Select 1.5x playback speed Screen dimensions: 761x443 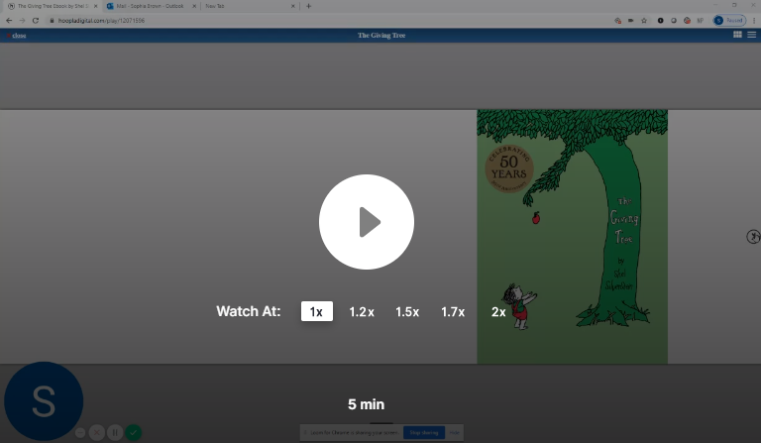pos(407,311)
